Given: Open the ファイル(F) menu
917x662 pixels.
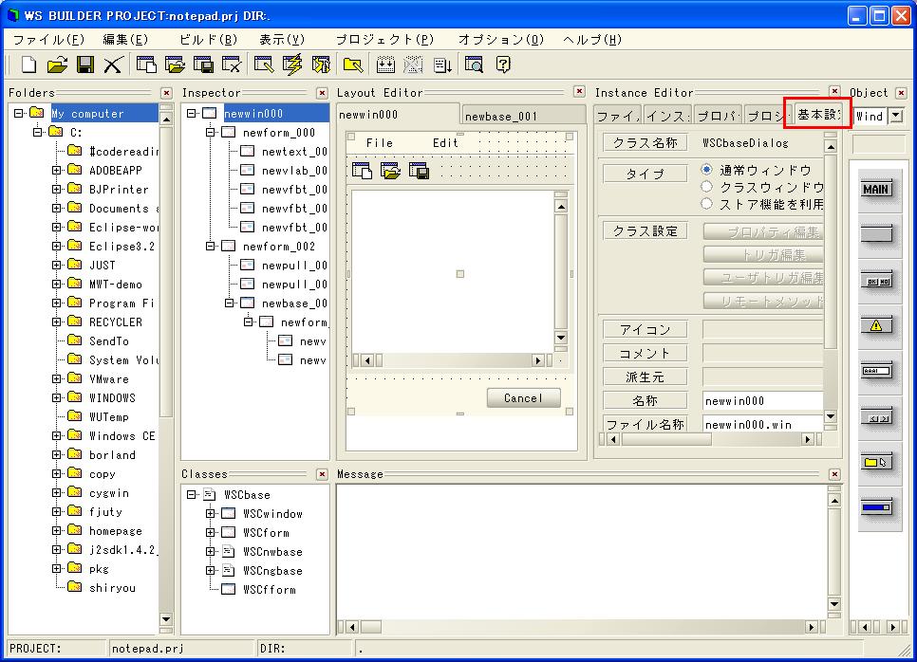Looking at the screenshot, I should coord(48,40).
